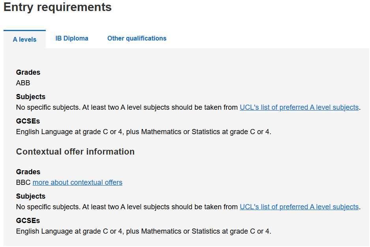Switch to the A levels tab
Screen dimensions: 370x247
coord(24,39)
